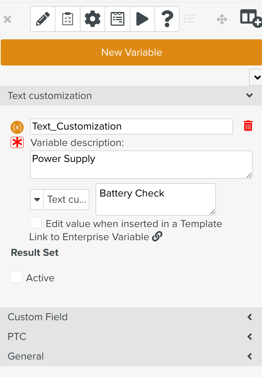Click the add column layout icon

point(251,18)
